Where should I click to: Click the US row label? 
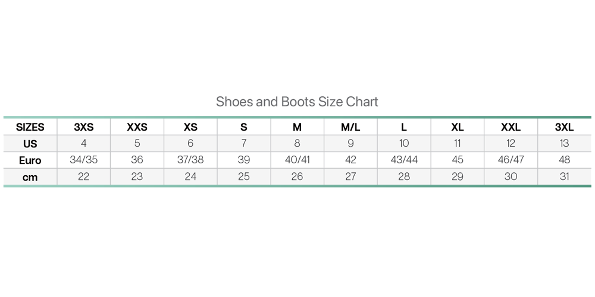click(30, 144)
